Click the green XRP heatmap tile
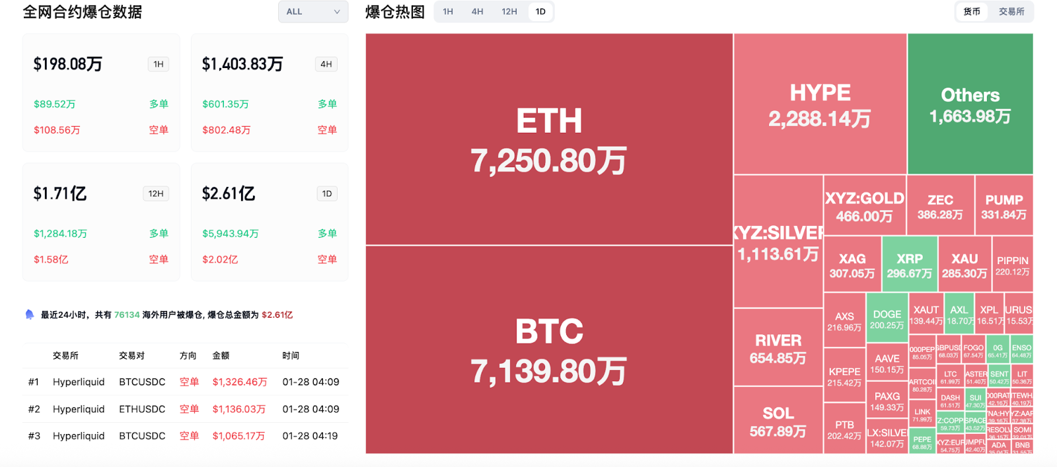 point(909,263)
